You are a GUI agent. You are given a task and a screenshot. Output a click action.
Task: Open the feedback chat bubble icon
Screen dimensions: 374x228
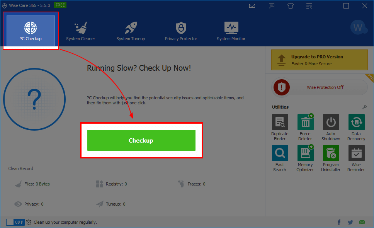click(272, 6)
